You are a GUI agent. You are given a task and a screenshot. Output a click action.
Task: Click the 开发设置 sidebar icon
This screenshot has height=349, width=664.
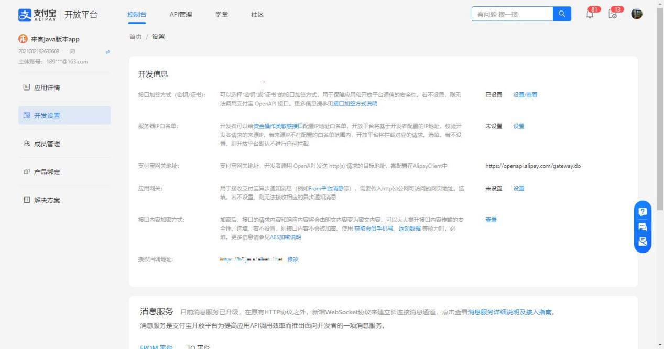tap(27, 115)
